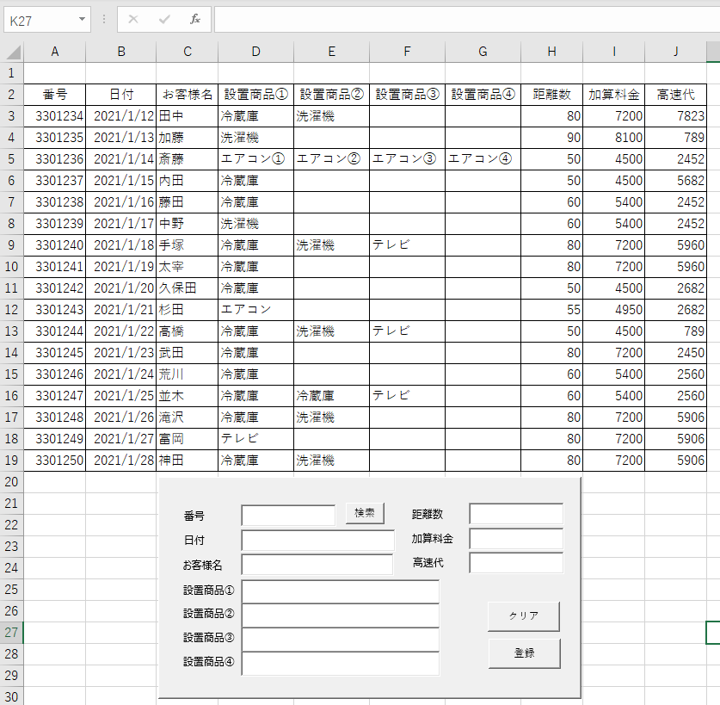Open the Name Box dropdown arrow
Screen dimensions: 720x705
tap(82, 19)
